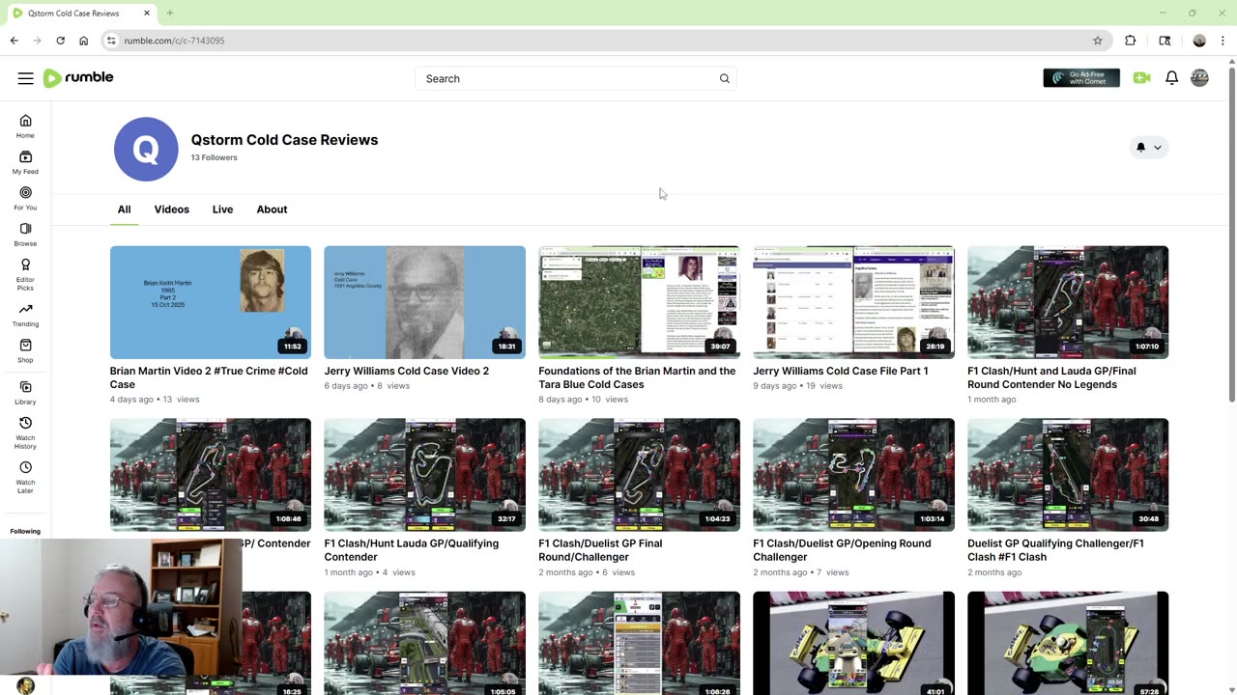Go to Home in the sidebar
The height and width of the screenshot is (695, 1237).
tap(25, 126)
